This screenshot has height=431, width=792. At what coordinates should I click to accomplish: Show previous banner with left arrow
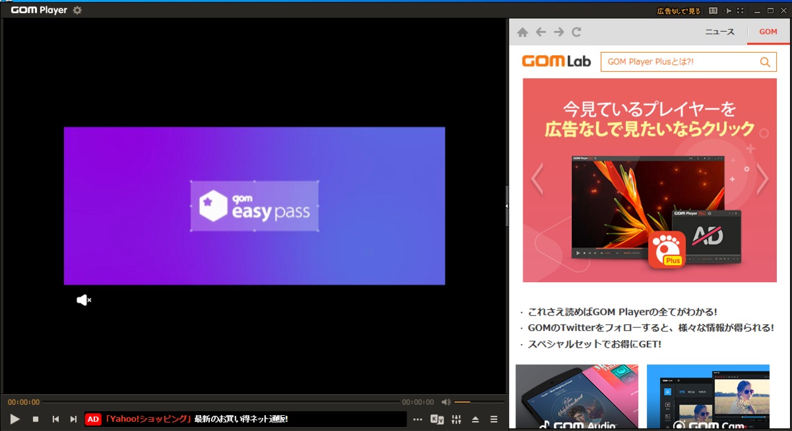tap(537, 178)
